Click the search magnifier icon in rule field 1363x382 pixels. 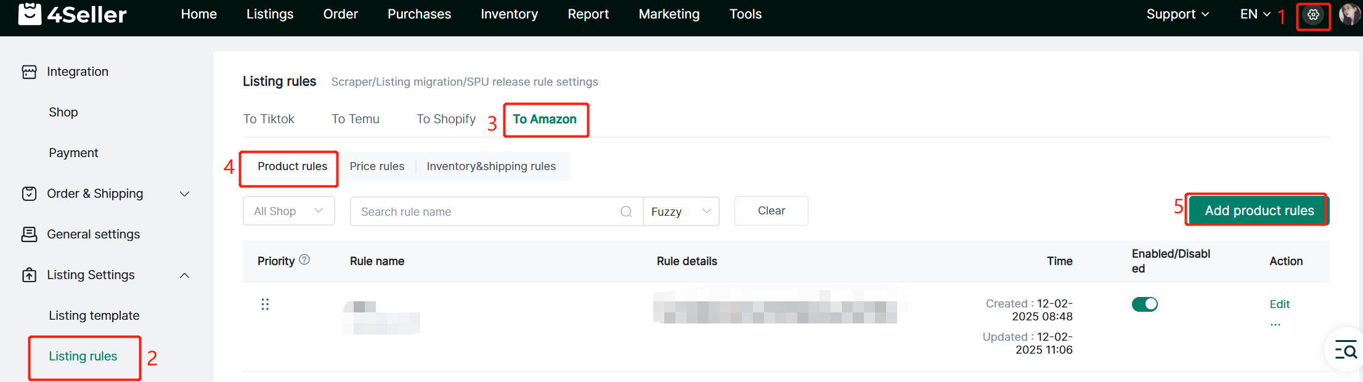click(626, 211)
